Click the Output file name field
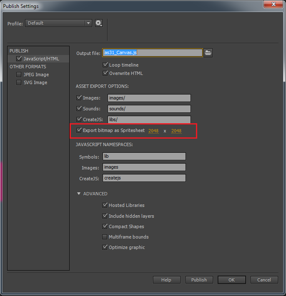This screenshot has width=286, height=296. (153, 53)
